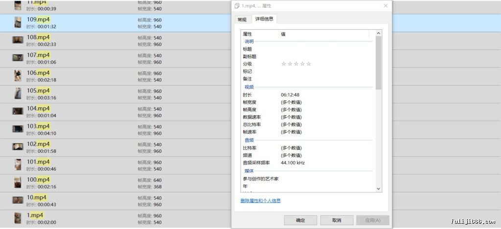Screen dimensions: 501x229
Task: Click the 108.mp4 video thumbnail
Action: click(x=18, y=40)
